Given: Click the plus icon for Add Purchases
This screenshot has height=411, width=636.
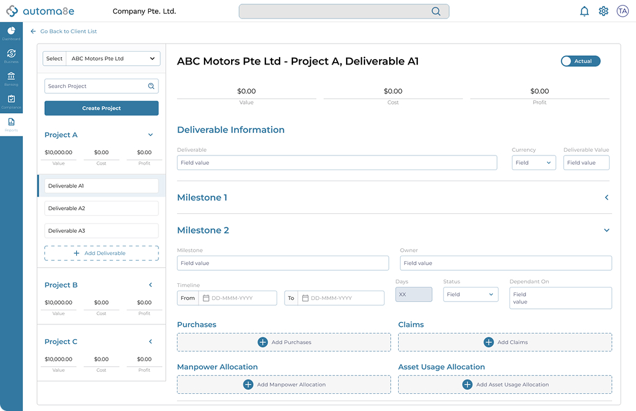Looking at the screenshot, I should pos(263,342).
